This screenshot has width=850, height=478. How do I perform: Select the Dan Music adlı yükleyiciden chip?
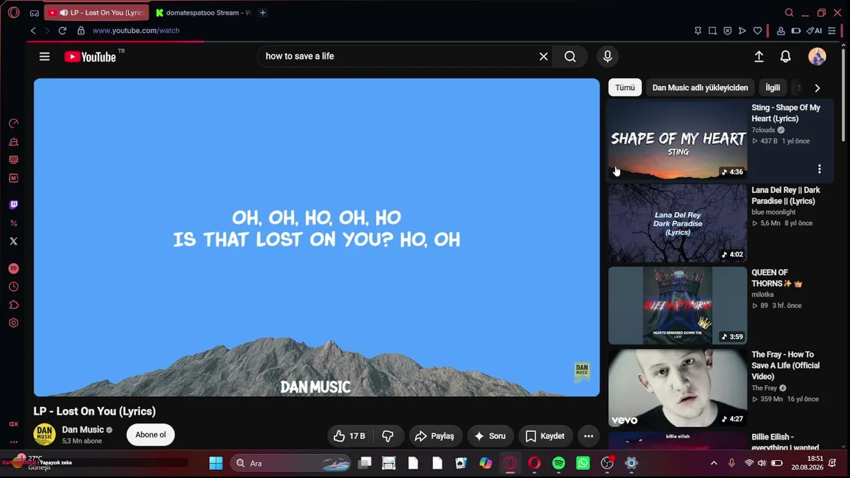(700, 88)
